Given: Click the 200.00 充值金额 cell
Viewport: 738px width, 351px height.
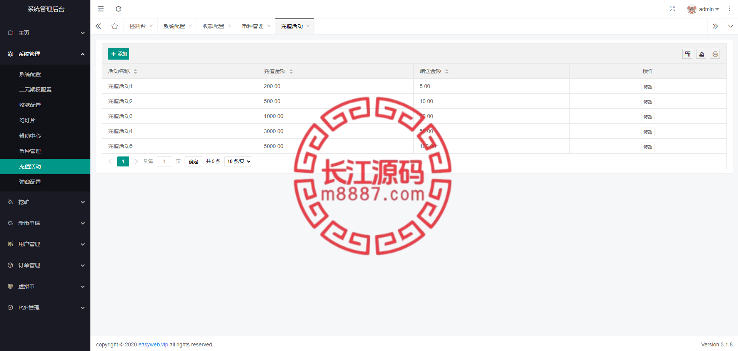Looking at the screenshot, I should pyautogui.click(x=336, y=86).
